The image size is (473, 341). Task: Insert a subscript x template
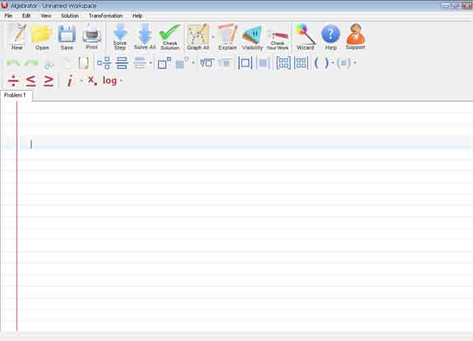point(93,81)
